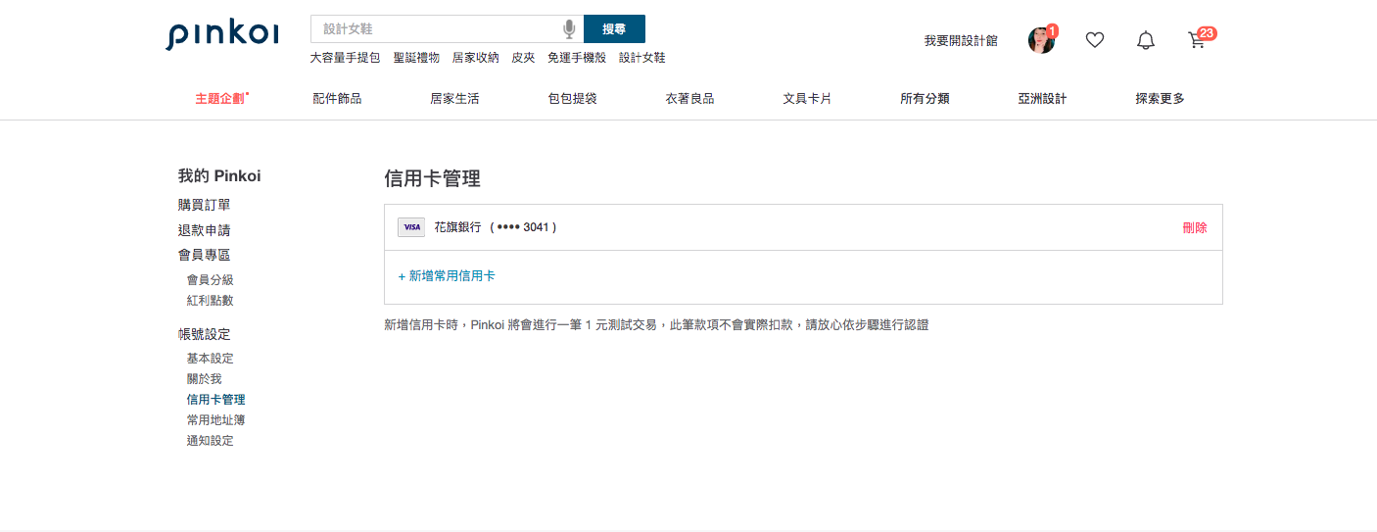Open 基本設定 in sidebar
1377x532 pixels.
(x=210, y=359)
